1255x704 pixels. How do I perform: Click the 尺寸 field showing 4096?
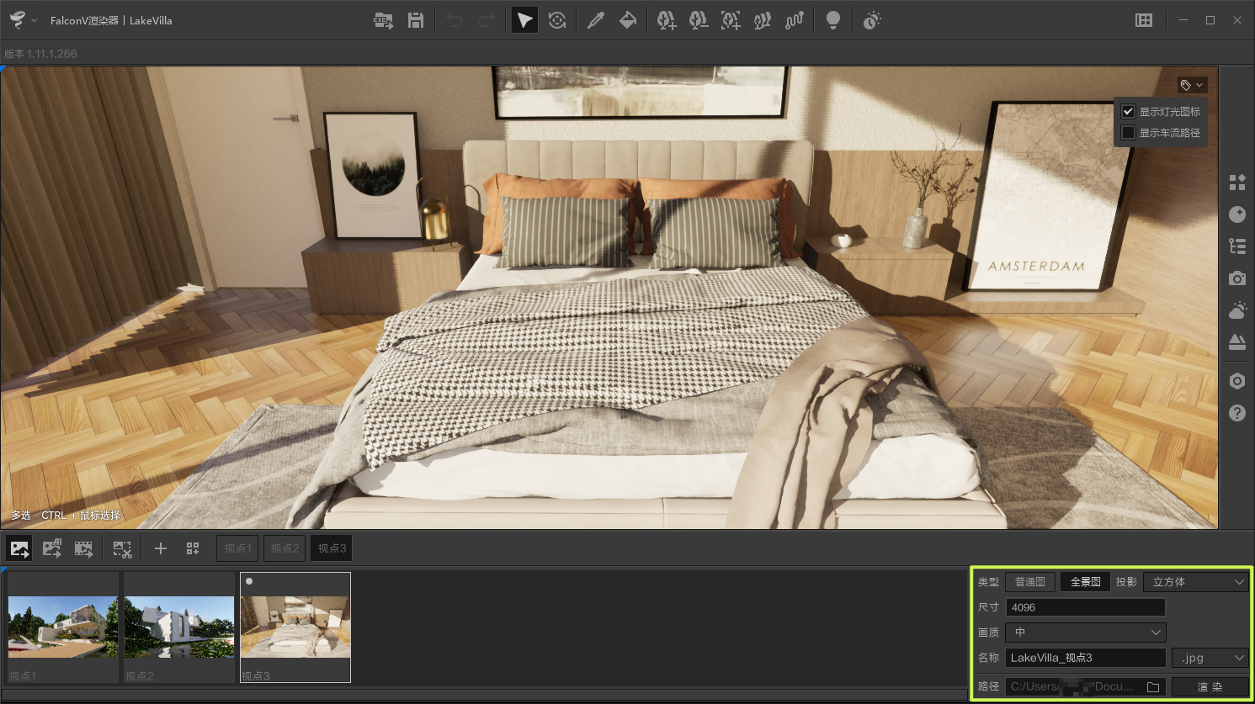1086,607
